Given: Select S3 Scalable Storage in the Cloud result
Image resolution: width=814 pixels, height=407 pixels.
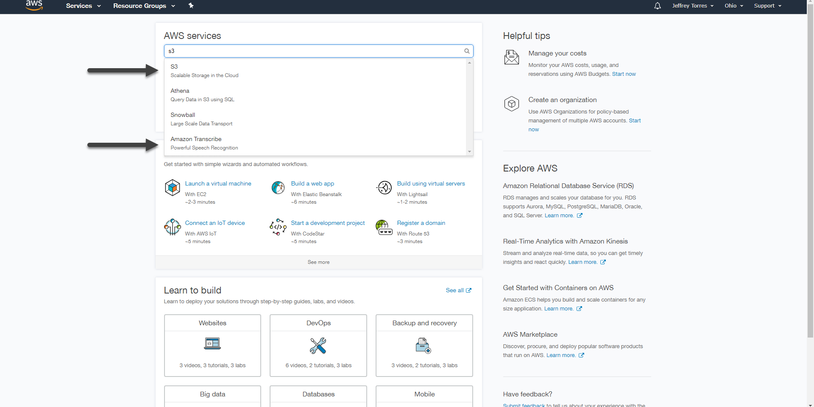Looking at the screenshot, I should pyautogui.click(x=315, y=71).
